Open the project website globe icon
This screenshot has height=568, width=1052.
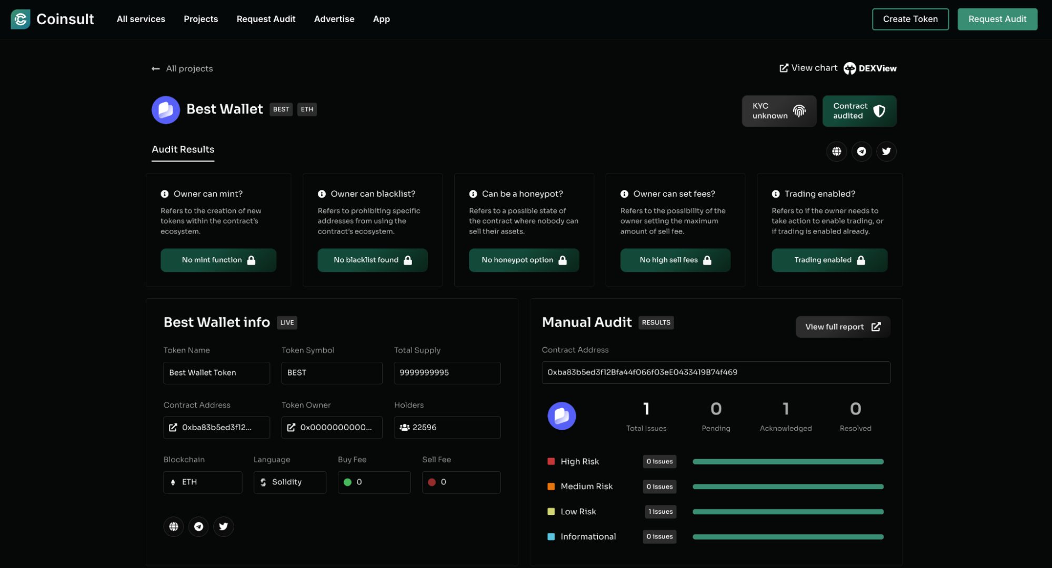(x=837, y=151)
